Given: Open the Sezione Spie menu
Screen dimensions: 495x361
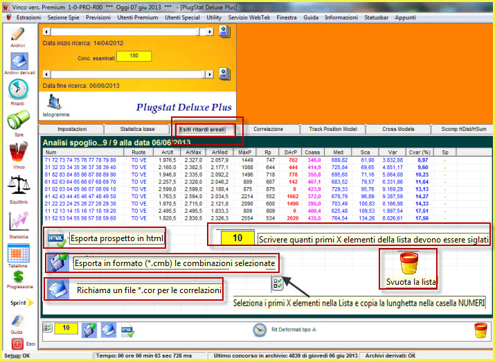Looking at the screenshot, I should tap(63, 18).
